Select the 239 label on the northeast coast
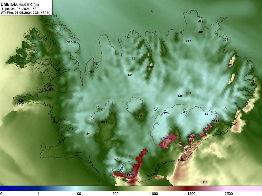The width and height of the screenshot is (262, 196). pyautogui.click(x=226, y=39)
